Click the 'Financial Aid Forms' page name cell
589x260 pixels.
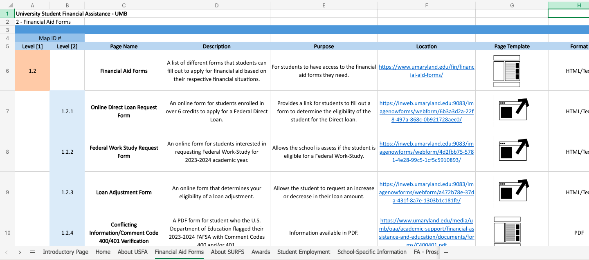coord(124,71)
